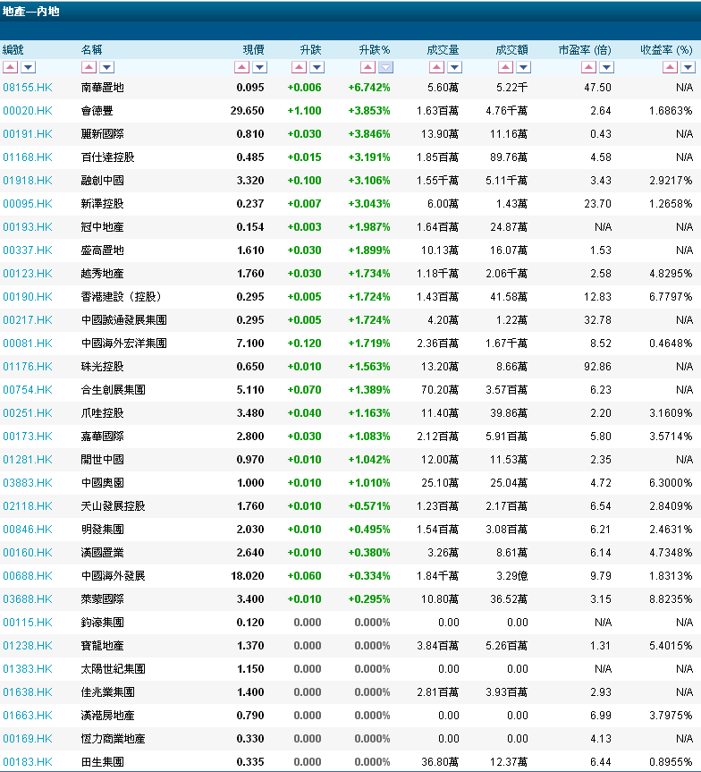Open stock code 00337.HK
This screenshot has height=772, width=701.
point(28,250)
